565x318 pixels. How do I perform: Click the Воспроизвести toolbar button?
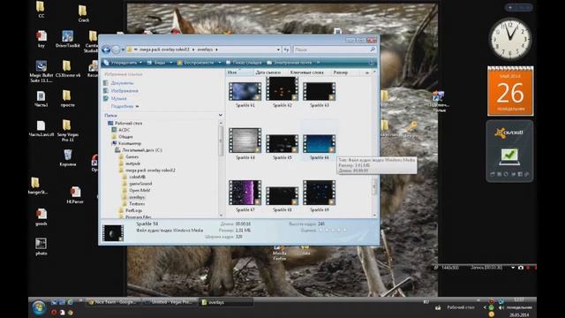[x=196, y=63]
